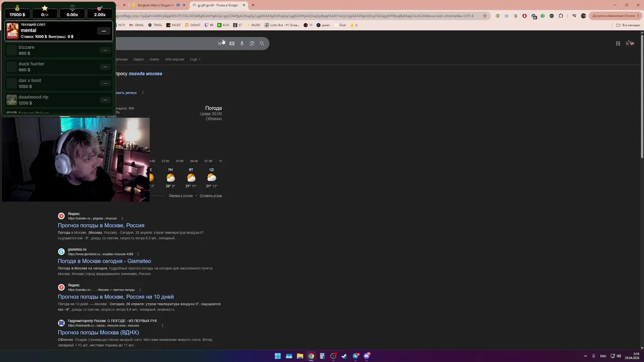This screenshot has height=362, width=644.
Task: Switch to Chrome in the taskbar
Action: pyautogui.click(x=311, y=356)
